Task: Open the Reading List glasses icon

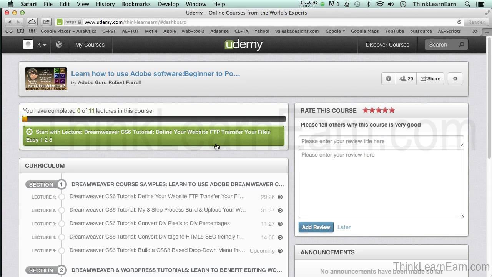Action: (9, 31)
